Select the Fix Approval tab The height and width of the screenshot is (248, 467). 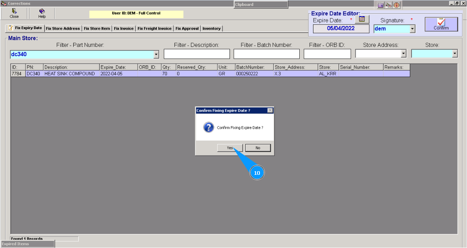(187, 29)
